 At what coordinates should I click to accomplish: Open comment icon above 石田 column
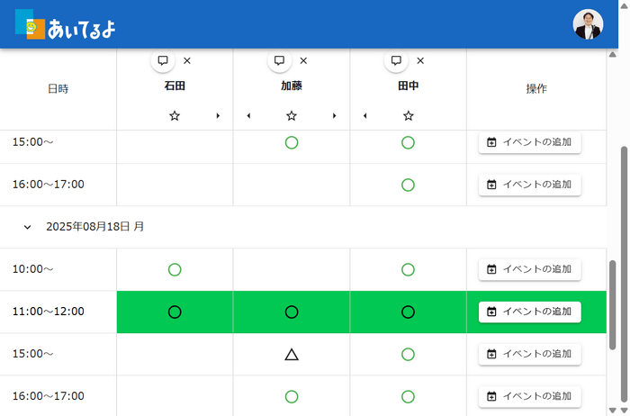tap(163, 60)
